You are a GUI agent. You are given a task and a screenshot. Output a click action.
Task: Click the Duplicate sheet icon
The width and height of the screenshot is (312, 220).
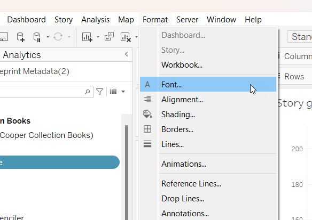tap(109, 37)
